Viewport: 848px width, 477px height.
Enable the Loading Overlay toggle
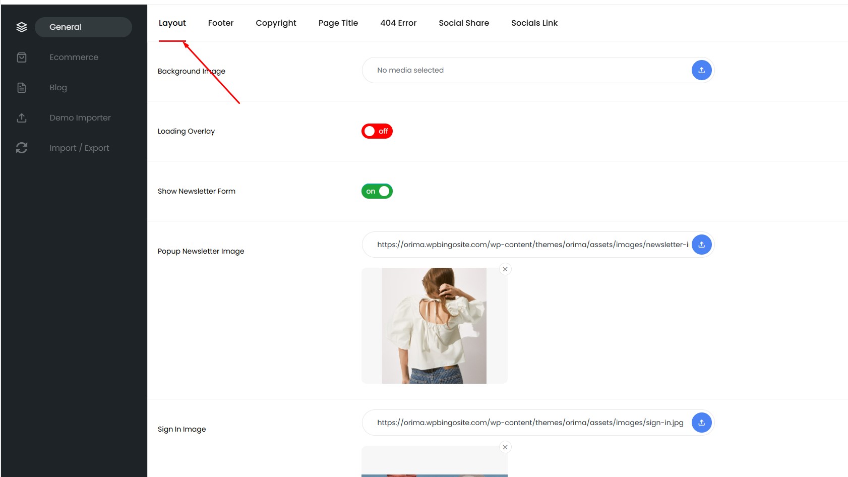377,131
